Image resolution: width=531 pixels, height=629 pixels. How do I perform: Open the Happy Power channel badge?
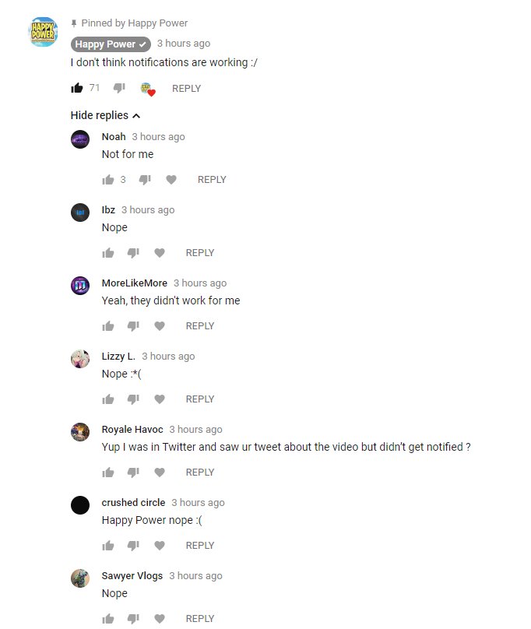(x=111, y=44)
